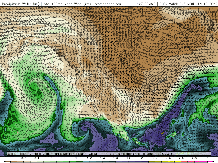Click the '0' legend scale value
The height and width of the screenshot is (163, 218).
coord(11,158)
